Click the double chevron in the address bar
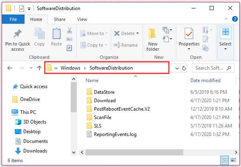Image resolution: width=241 pixels, height=167 pixels. coord(56,68)
